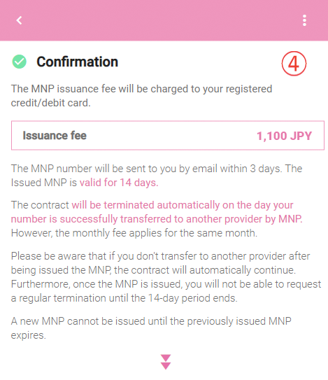Click 'regular termination until the 14-day' line

click(124, 298)
